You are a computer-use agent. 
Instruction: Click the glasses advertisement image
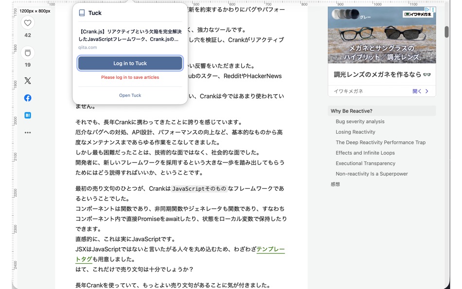pos(382,35)
